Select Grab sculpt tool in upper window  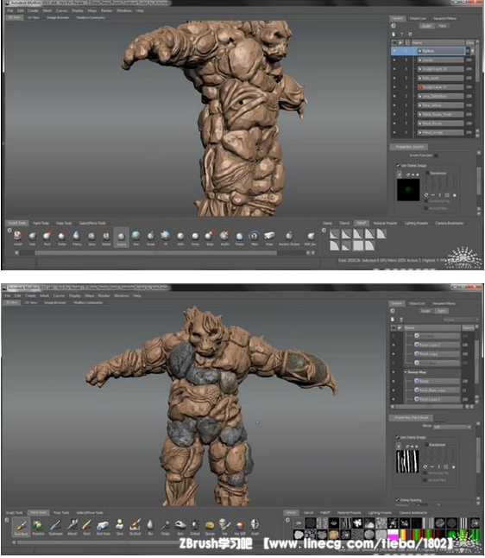tap(32, 237)
